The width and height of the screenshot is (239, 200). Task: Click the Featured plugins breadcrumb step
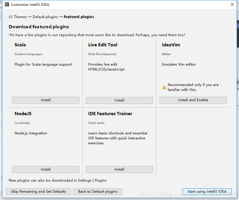(x=79, y=17)
